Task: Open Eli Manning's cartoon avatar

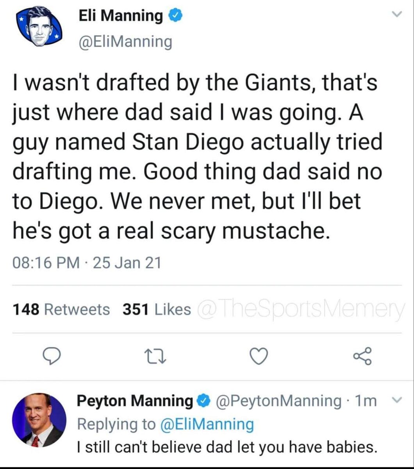Action: [x=39, y=27]
